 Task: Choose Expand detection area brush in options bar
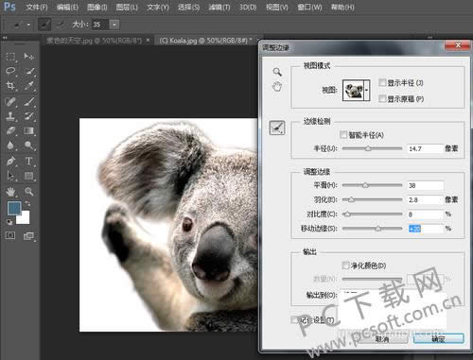point(44,25)
